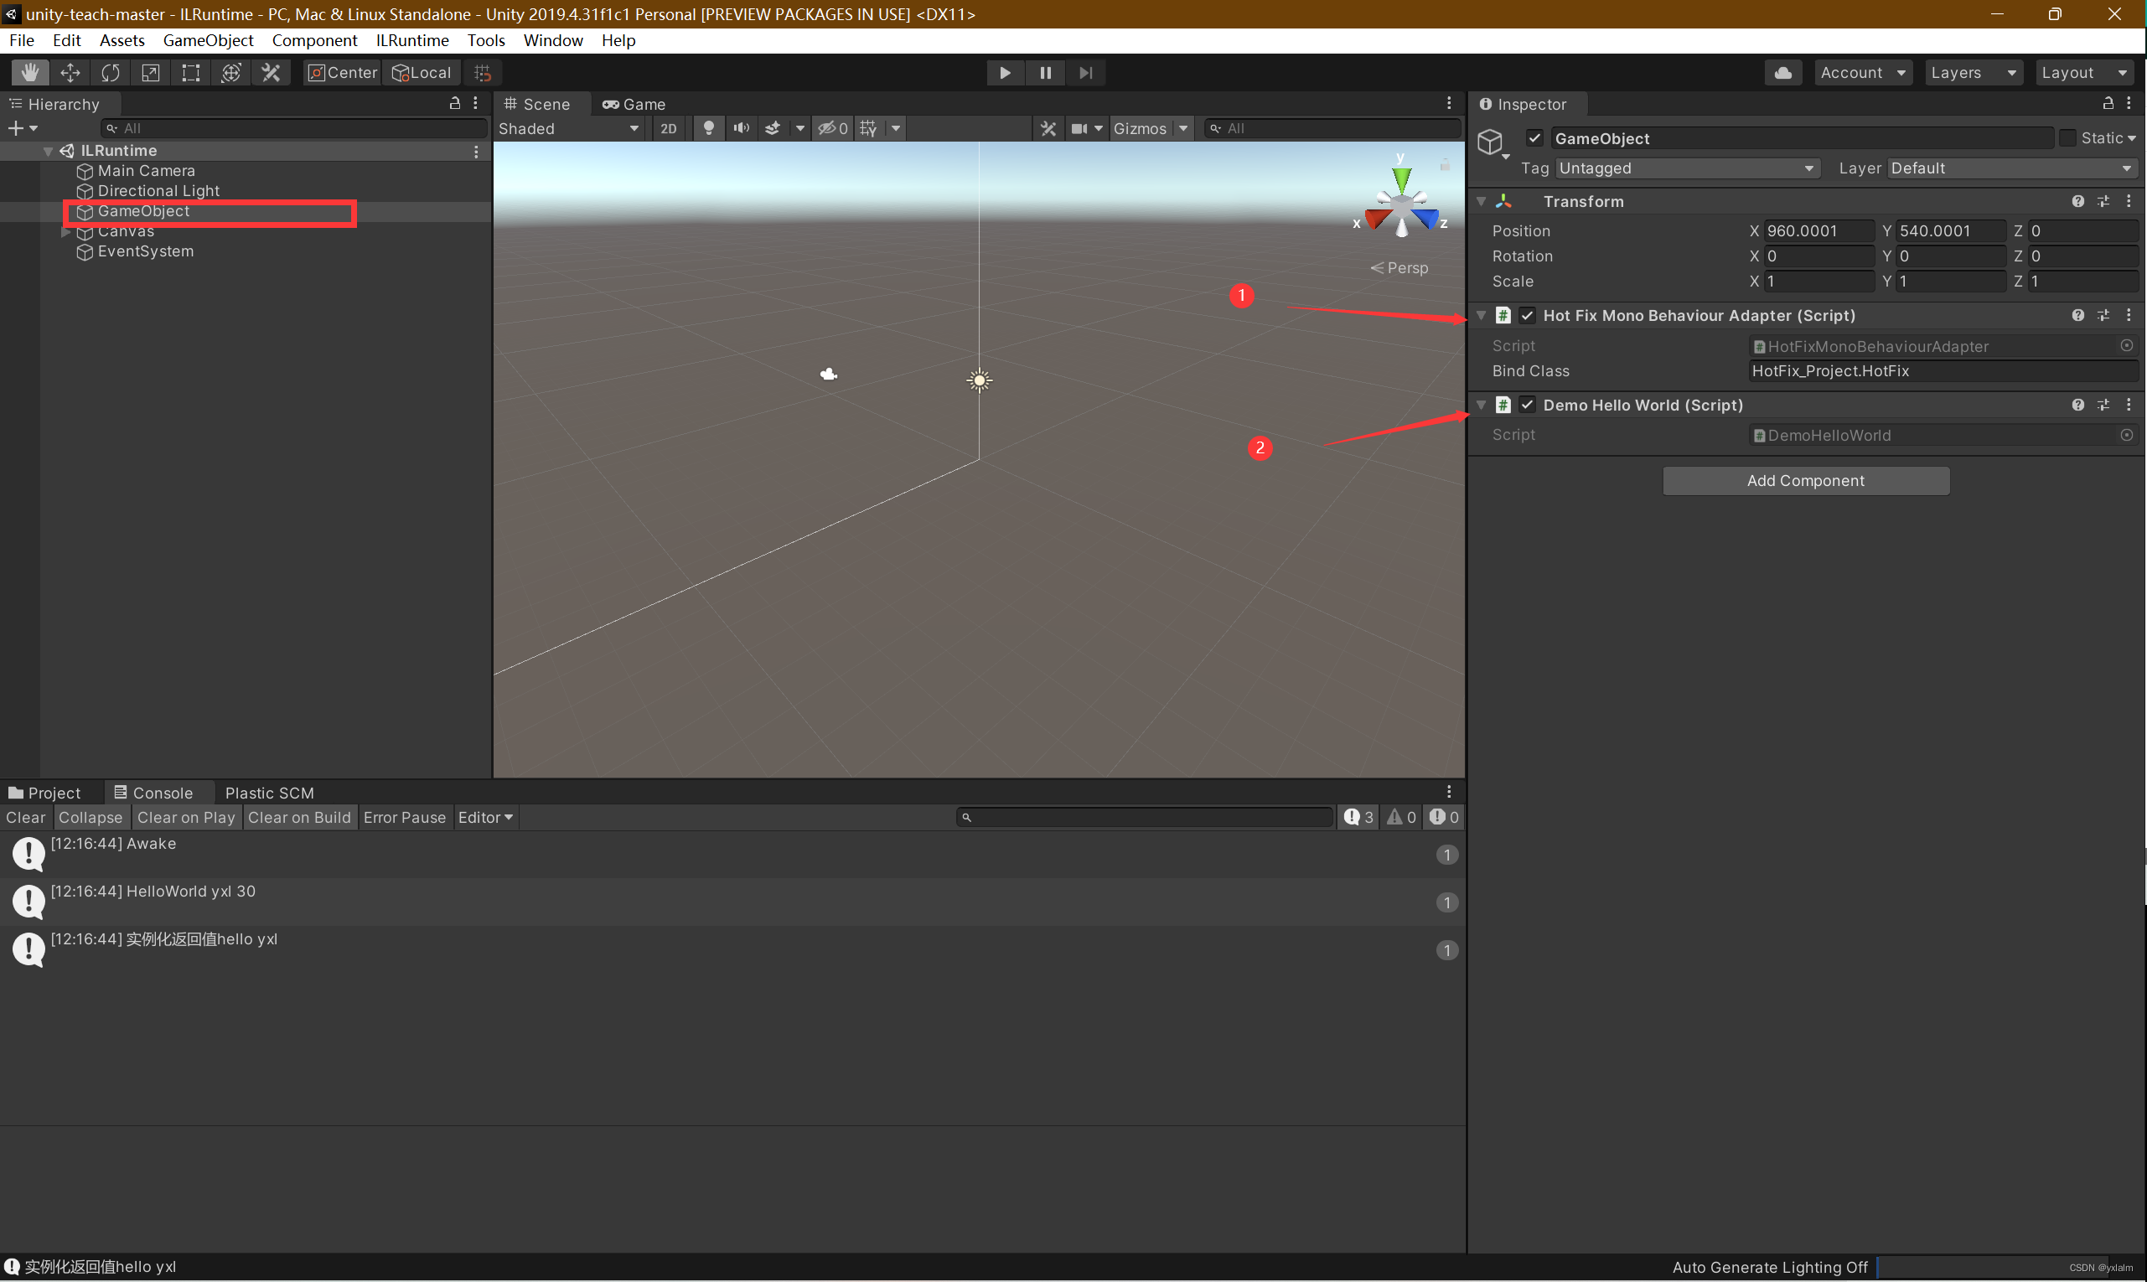
Task: Open cloud services icon
Action: tap(1782, 73)
